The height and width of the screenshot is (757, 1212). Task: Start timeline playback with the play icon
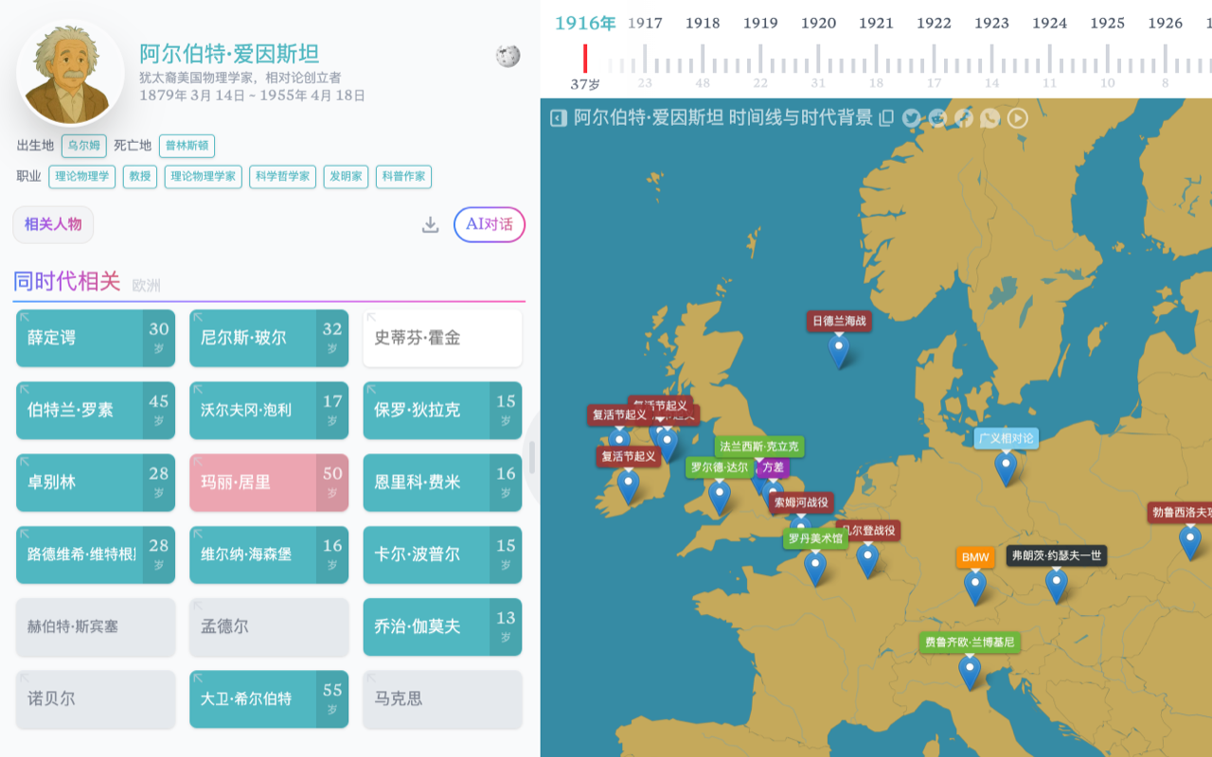[x=1017, y=118]
